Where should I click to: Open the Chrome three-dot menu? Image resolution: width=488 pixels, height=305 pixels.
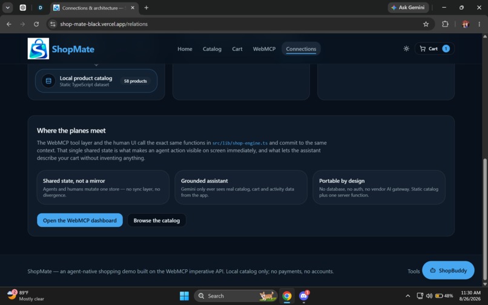point(480,24)
